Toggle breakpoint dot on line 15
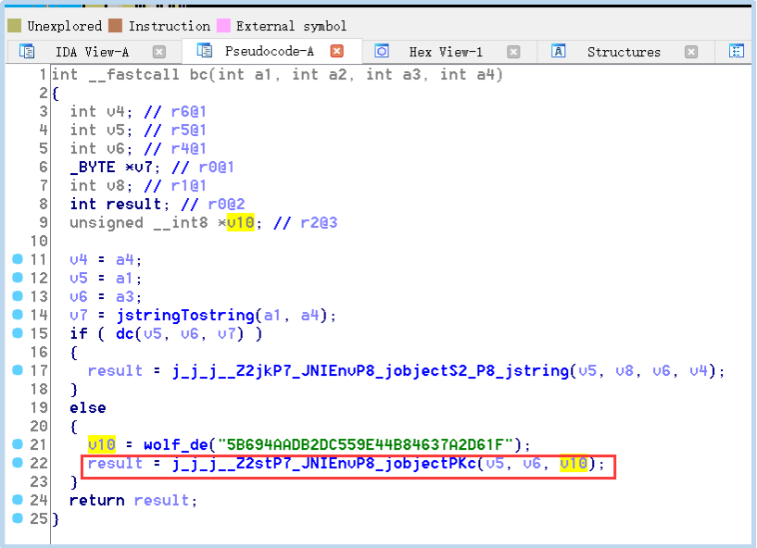Screen dimensions: 757x548 tap(18, 333)
